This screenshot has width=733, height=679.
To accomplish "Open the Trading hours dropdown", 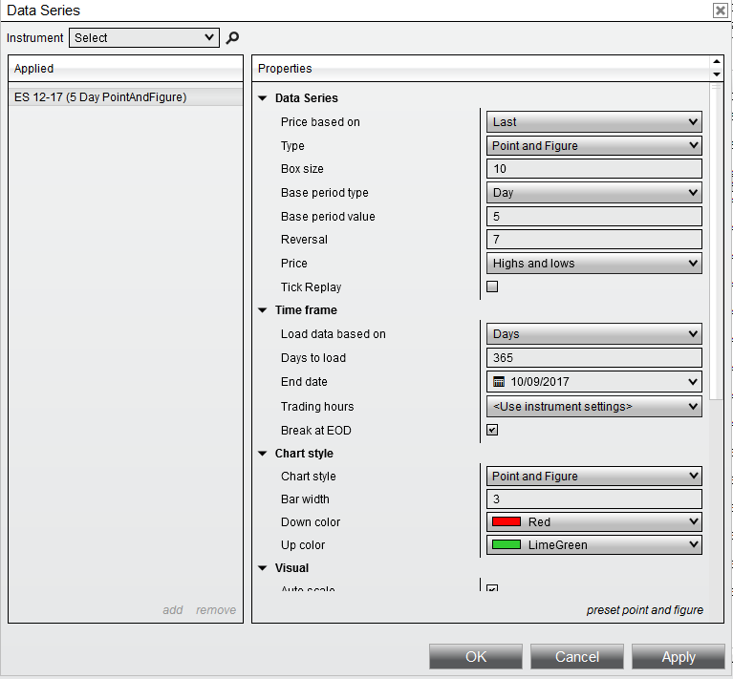I will coord(594,406).
